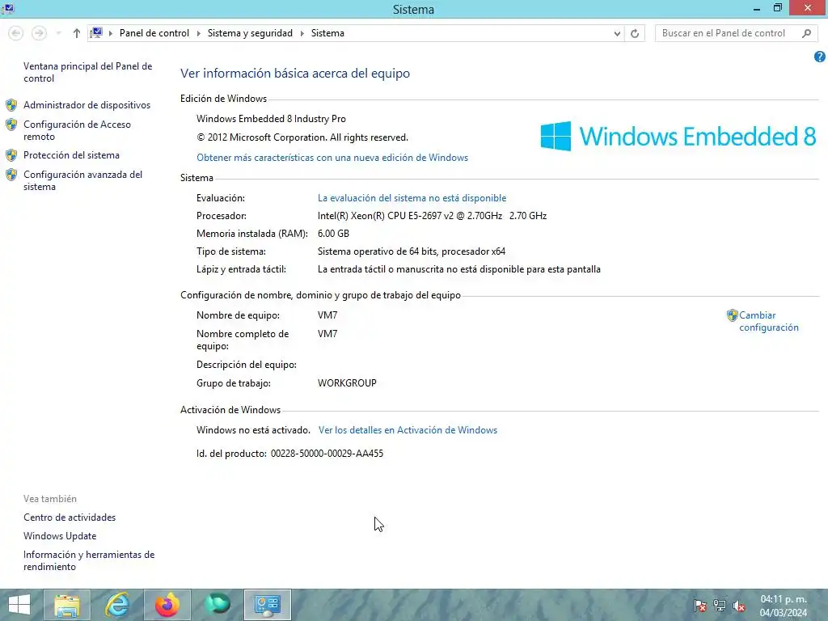Open File Explorer from taskbar

tap(67, 605)
